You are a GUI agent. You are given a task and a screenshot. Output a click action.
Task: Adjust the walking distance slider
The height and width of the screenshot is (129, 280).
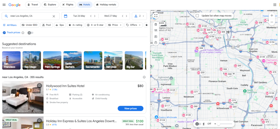(218, 124)
